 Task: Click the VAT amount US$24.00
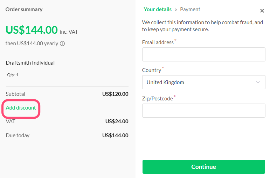117,121
